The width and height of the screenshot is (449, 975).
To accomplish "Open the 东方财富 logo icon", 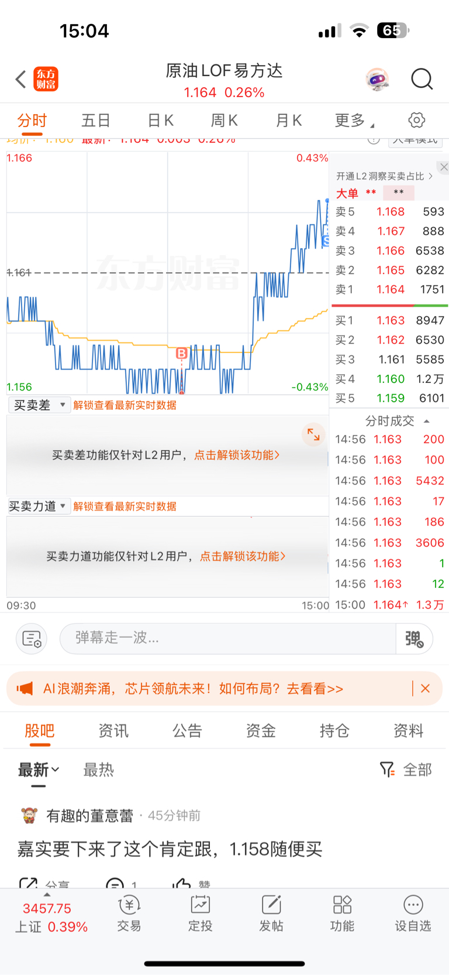I will pyautogui.click(x=46, y=79).
